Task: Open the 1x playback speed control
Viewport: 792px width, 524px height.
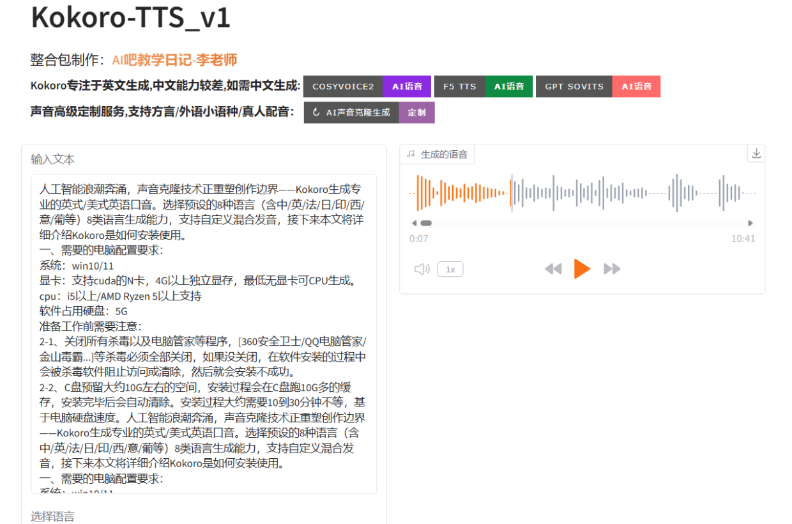Action: [x=450, y=269]
